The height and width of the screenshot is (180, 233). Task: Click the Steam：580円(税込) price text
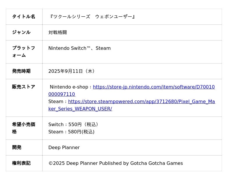pos(71,132)
